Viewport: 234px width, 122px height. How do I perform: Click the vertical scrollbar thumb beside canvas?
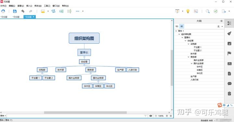click(172, 68)
